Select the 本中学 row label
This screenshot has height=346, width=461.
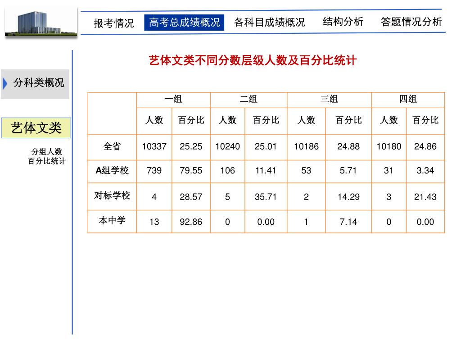tap(112, 221)
